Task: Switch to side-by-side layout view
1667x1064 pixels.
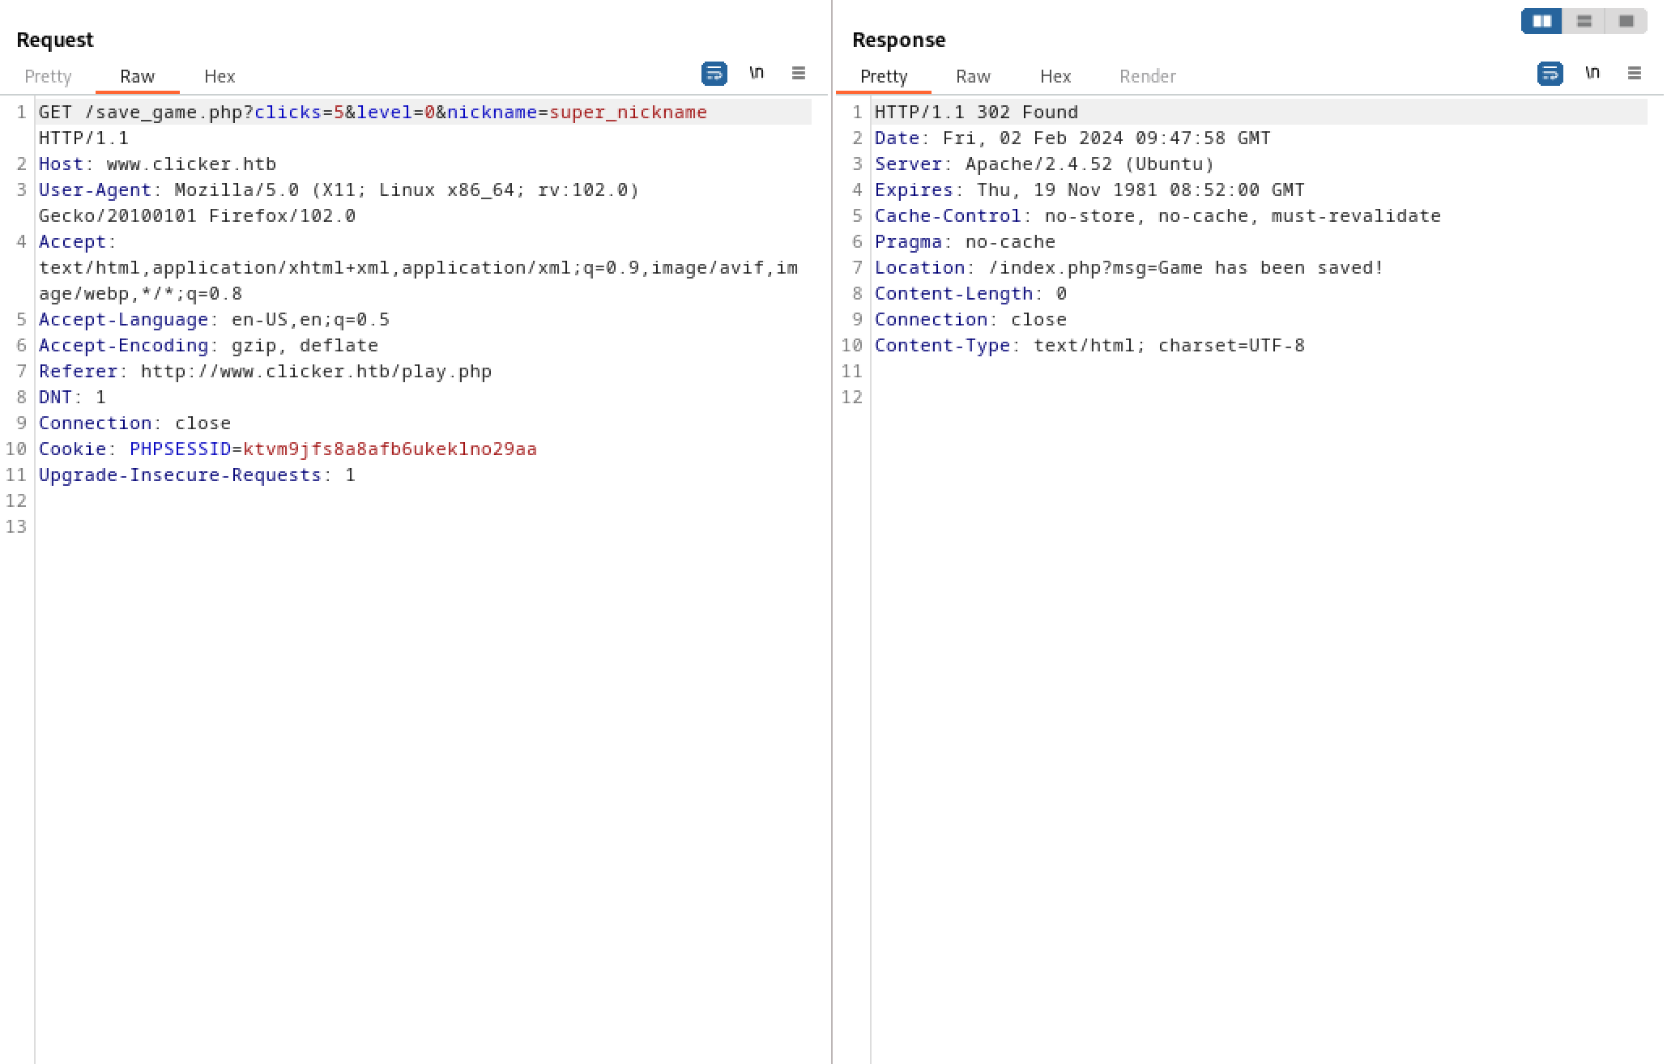Action: click(x=1542, y=21)
